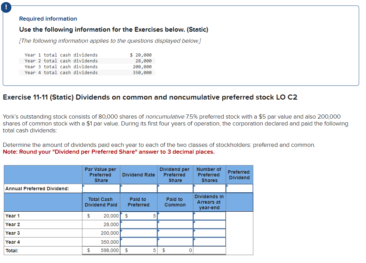Click the total Paid to Preferred 5 cell
Image resolution: width=366 pixels, height=263 pixels.
[139, 250]
